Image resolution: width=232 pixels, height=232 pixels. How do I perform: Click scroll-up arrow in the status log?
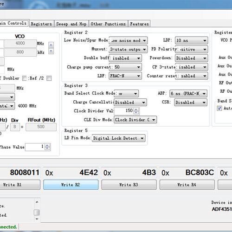point(37,202)
